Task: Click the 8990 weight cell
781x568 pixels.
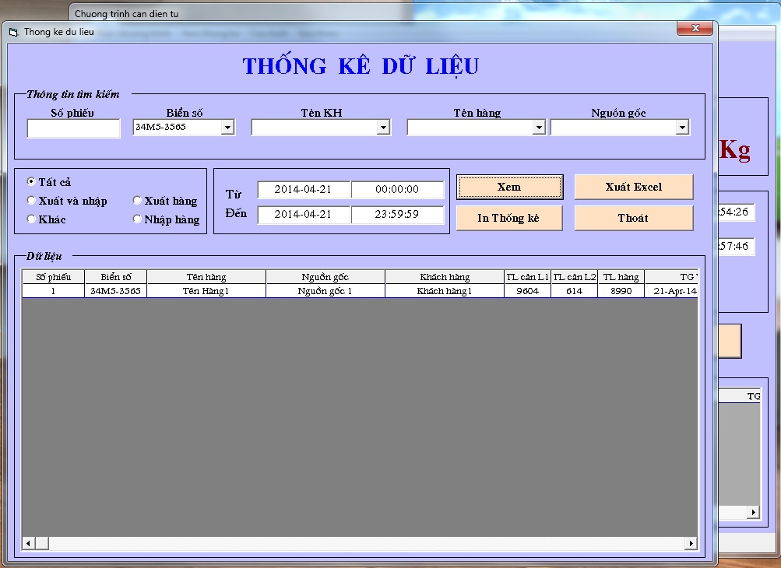Action: point(621,291)
